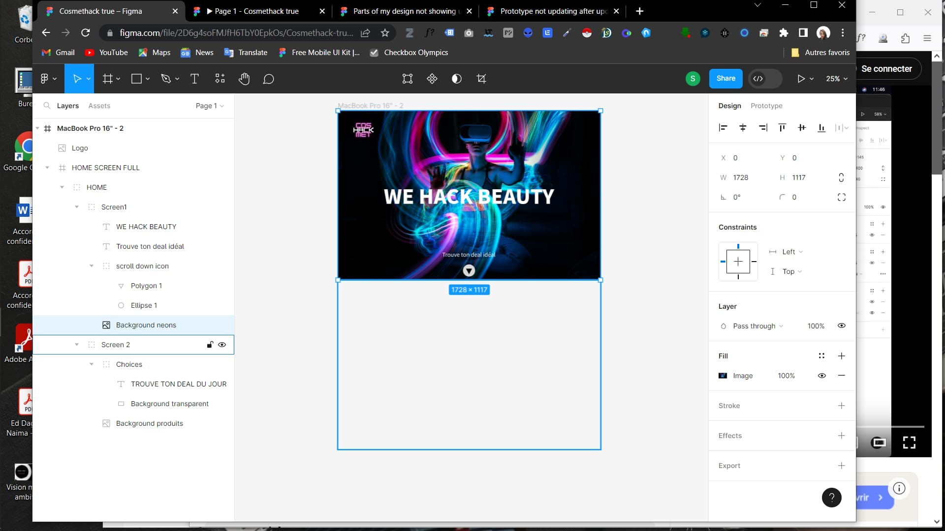Add a Stroke
Viewport: 945px width, 531px height.
(842, 406)
